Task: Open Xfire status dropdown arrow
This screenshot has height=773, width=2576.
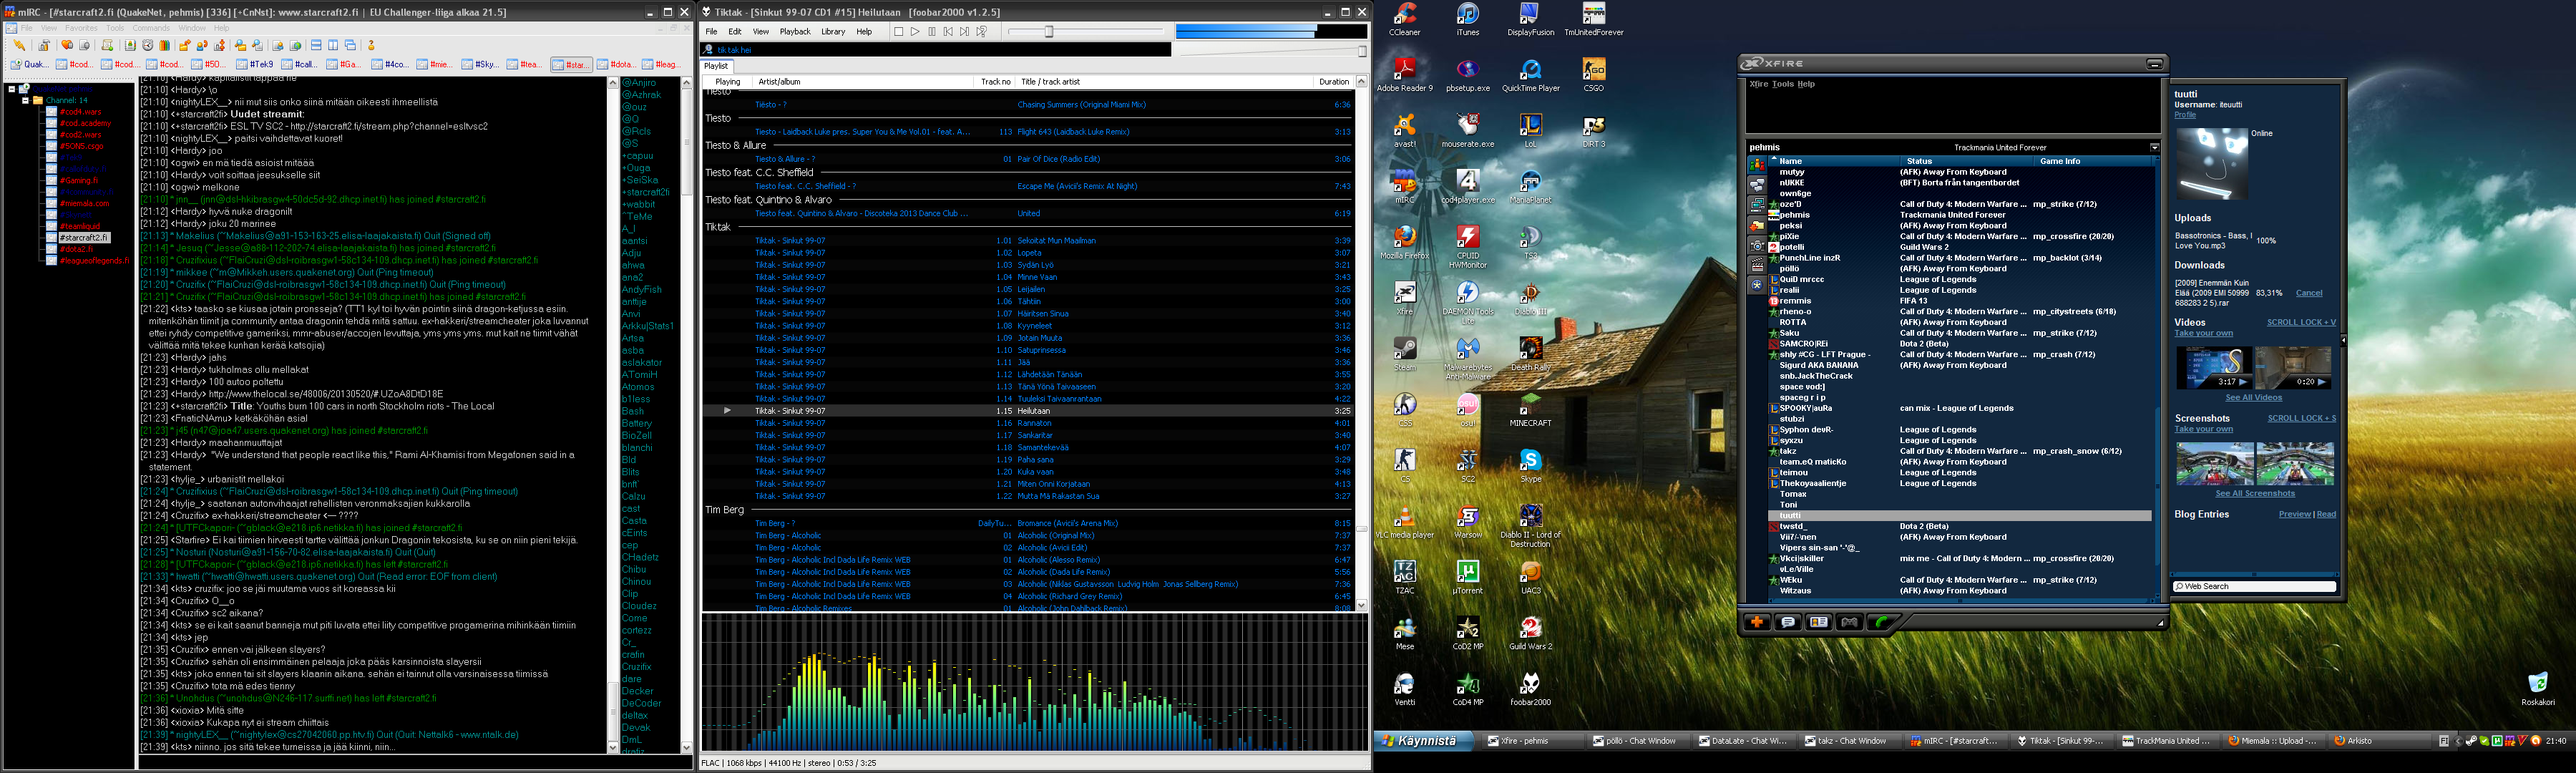Action: click(x=2154, y=147)
